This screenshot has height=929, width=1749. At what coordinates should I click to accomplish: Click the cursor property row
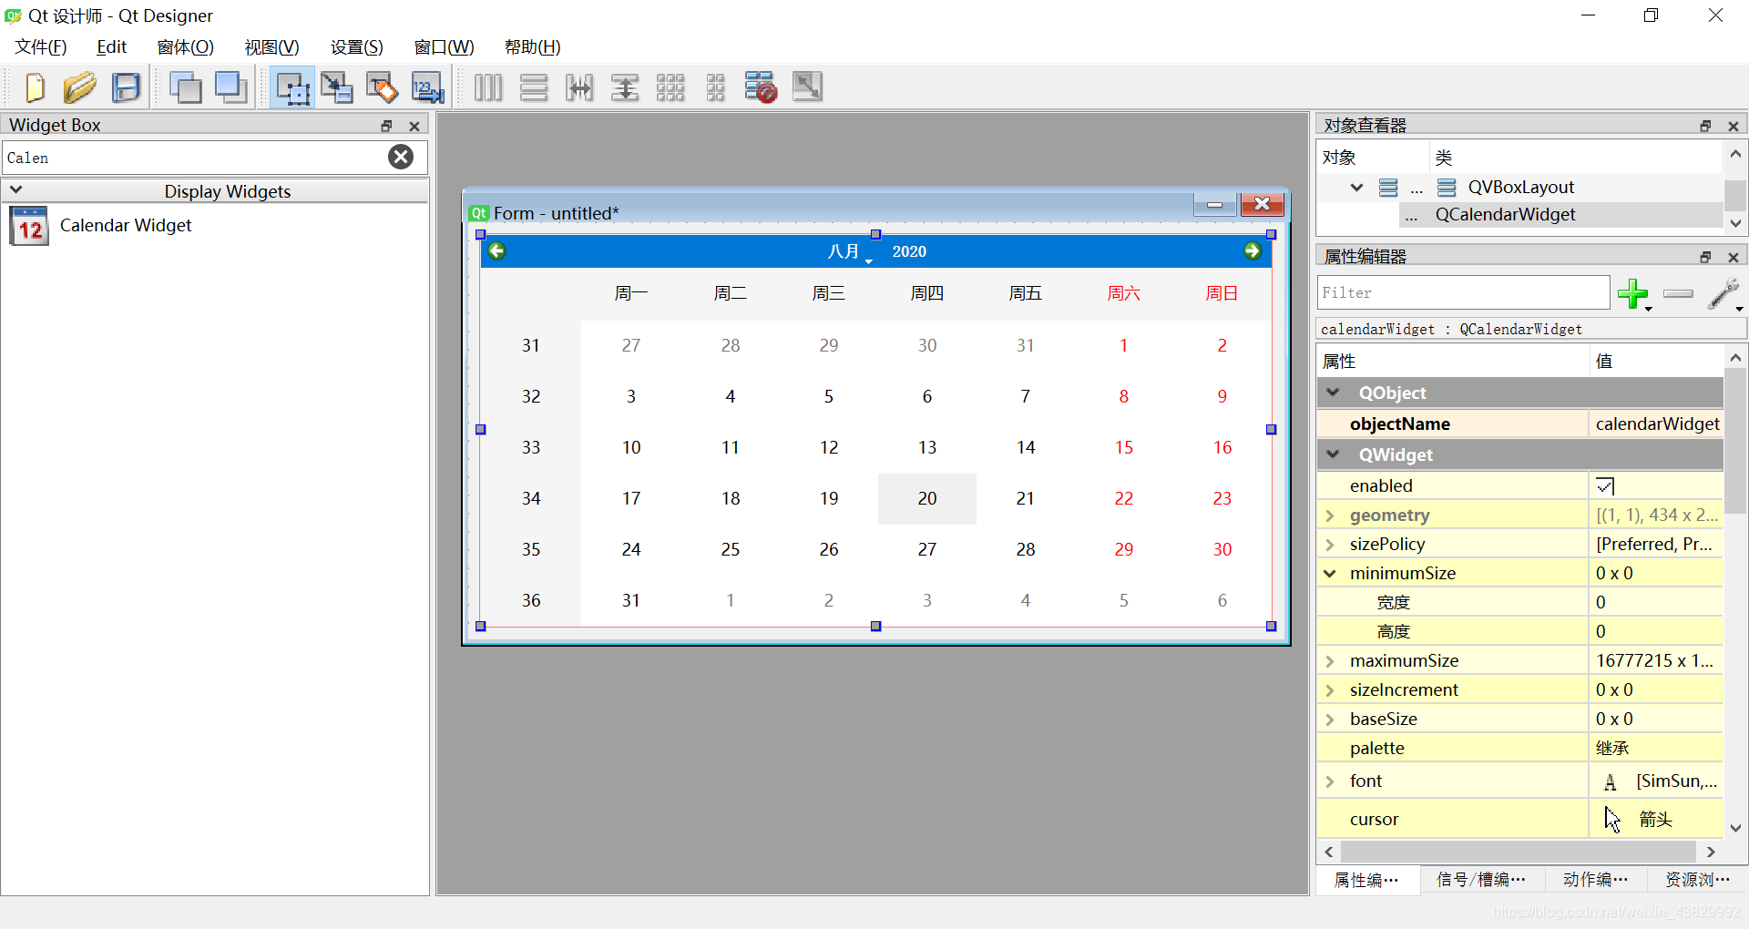(1519, 819)
